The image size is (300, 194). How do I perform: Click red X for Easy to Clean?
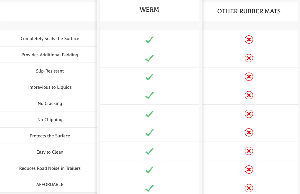(x=249, y=151)
